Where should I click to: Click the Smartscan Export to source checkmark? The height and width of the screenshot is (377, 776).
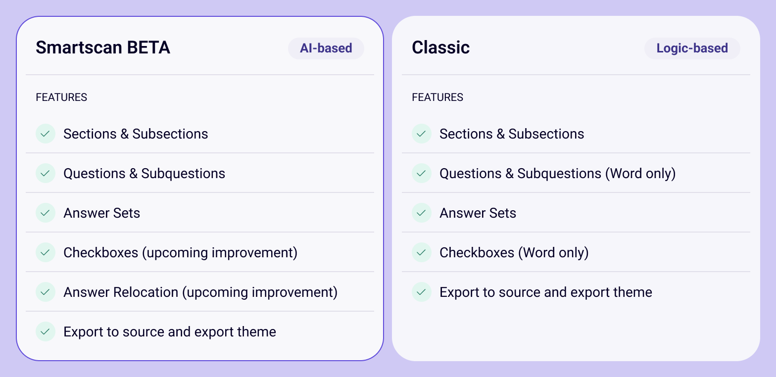pos(46,331)
